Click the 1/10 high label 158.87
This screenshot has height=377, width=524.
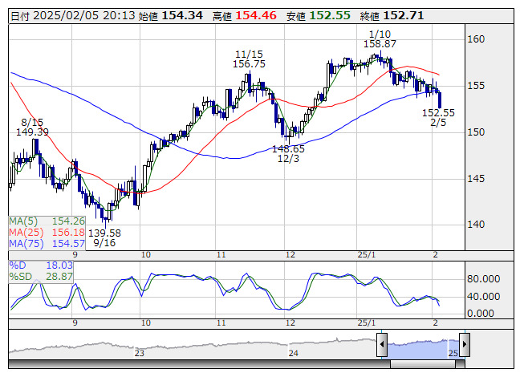(x=380, y=44)
